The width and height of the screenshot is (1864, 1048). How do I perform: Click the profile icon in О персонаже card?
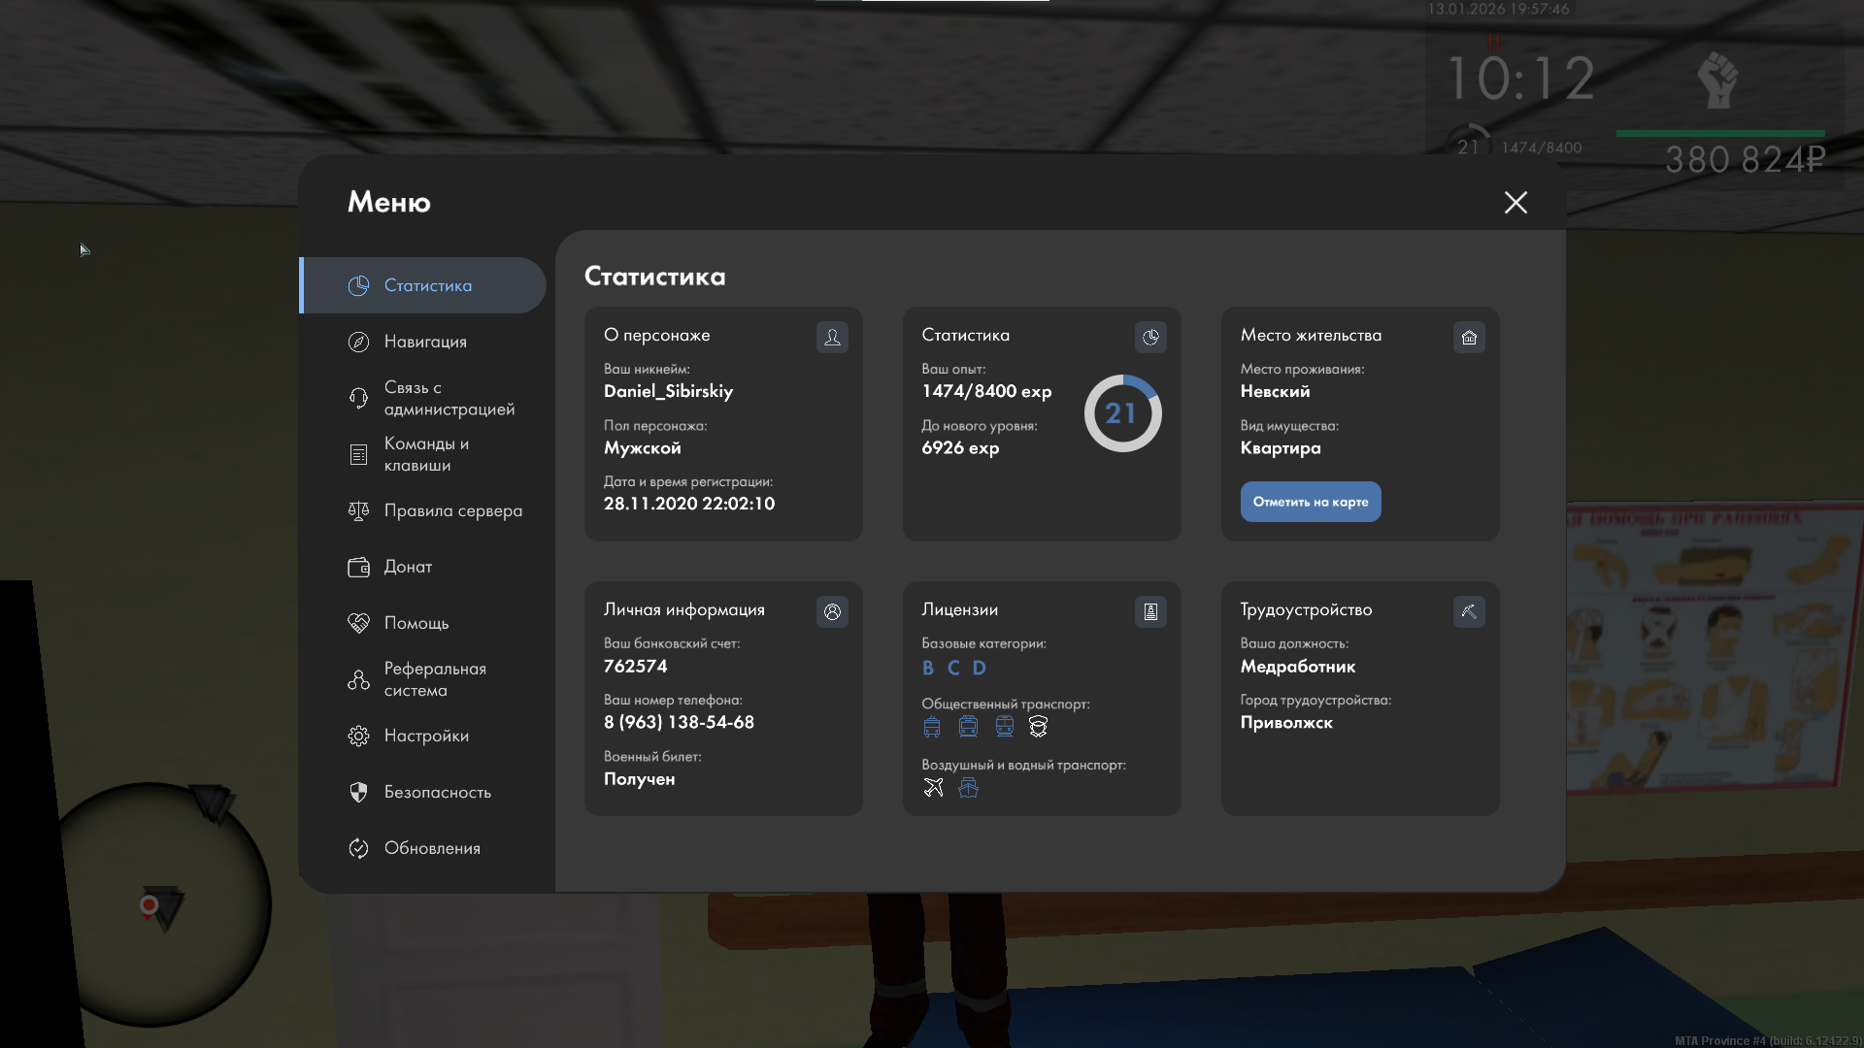tap(832, 337)
